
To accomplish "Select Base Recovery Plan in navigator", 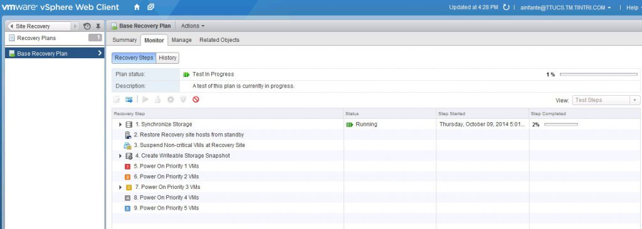I will coord(55,54).
